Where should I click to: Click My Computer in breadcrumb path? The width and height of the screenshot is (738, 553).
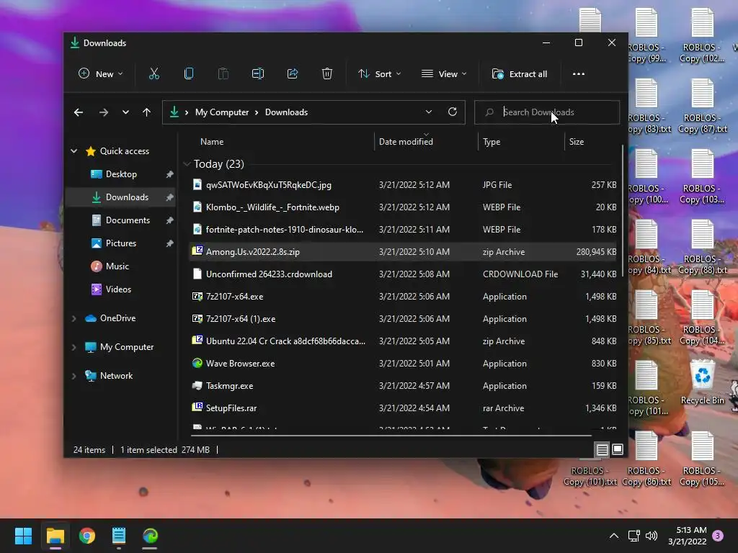click(x=222, y=112)
